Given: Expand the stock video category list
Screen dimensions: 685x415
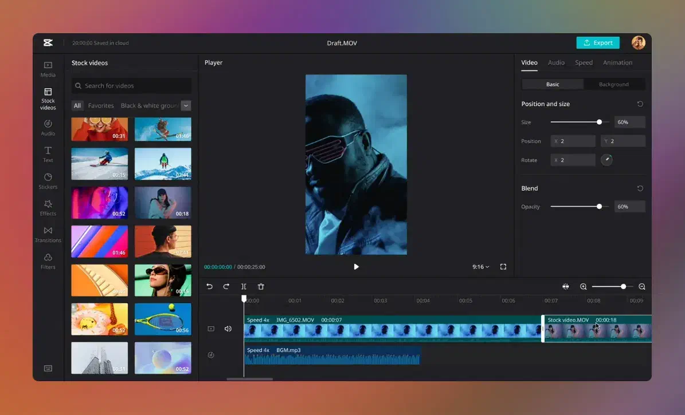Looking at the screenshot, I should pyautogui.click(x=186, y=105).
